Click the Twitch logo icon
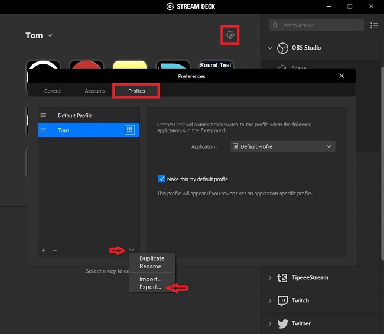This screenshot has height=334, width=384. click(x=282, y=301)
